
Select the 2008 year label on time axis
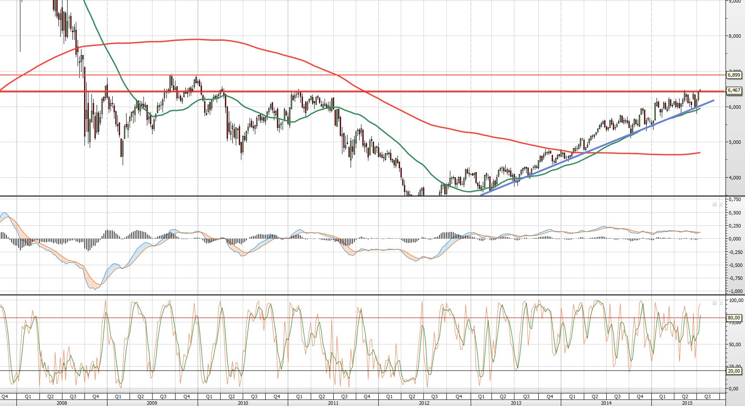tap(62, 403)
